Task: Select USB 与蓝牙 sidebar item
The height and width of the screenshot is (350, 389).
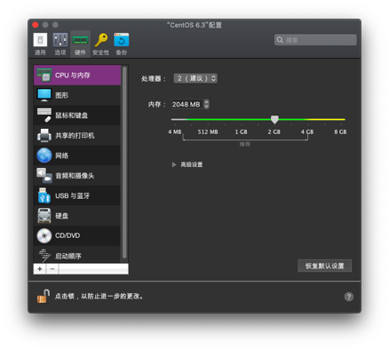Action: click(x=77, y=195)
